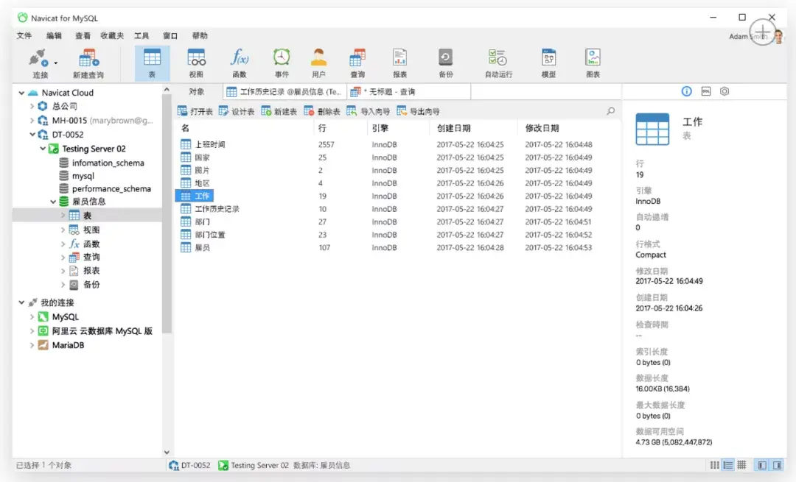Click the 导入向导 button
The height and width of the screenshot is (482, 796).
(369, 112)
